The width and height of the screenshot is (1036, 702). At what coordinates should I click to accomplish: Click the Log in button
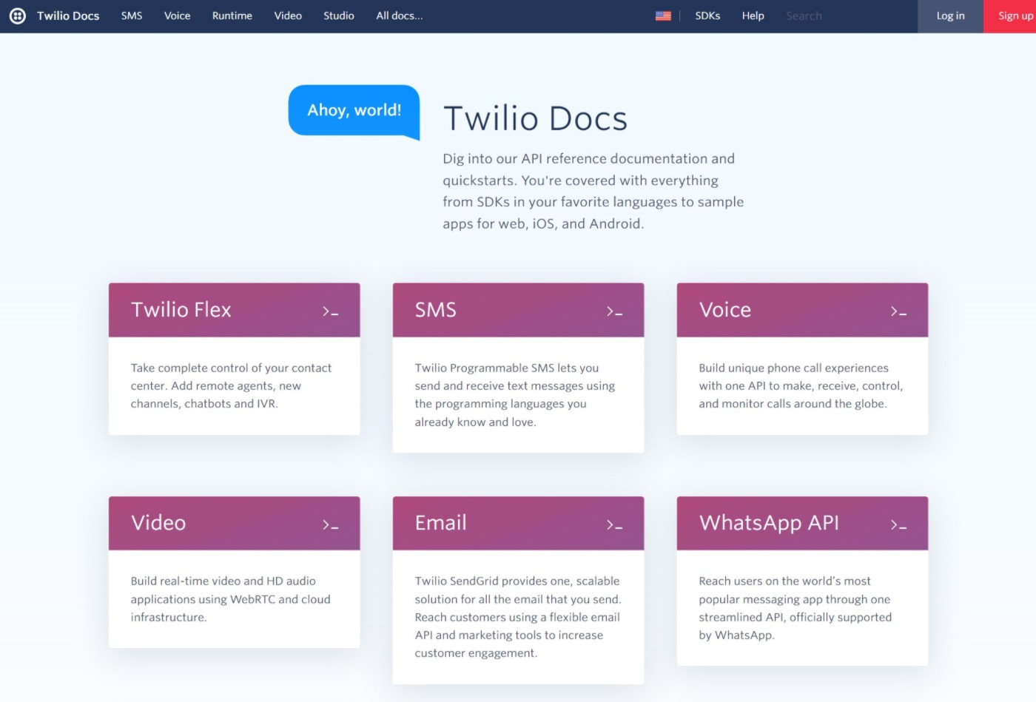point(950,16)
